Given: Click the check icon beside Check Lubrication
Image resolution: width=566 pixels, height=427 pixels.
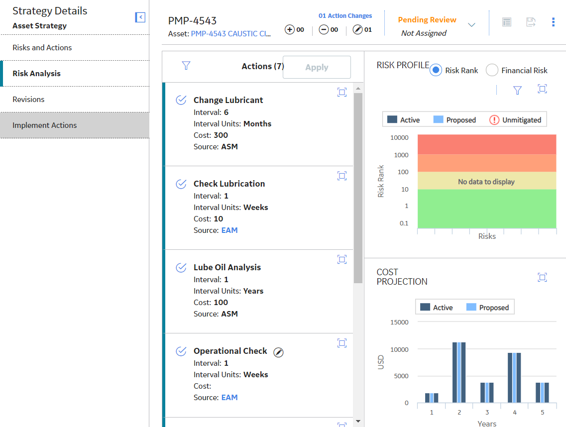Looking at the screenshot, I should click(181, 184).
